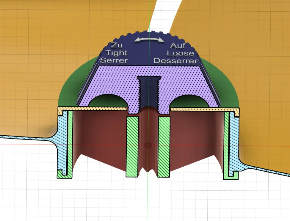Pick the "Desserrer" embossed label
Image resolution: width=290 pixels, height=221 pixels.
coord(176,61)
